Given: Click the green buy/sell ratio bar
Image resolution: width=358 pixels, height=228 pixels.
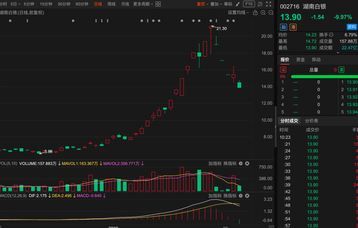Looking at the screenshot, I should (x=324, y=76).
